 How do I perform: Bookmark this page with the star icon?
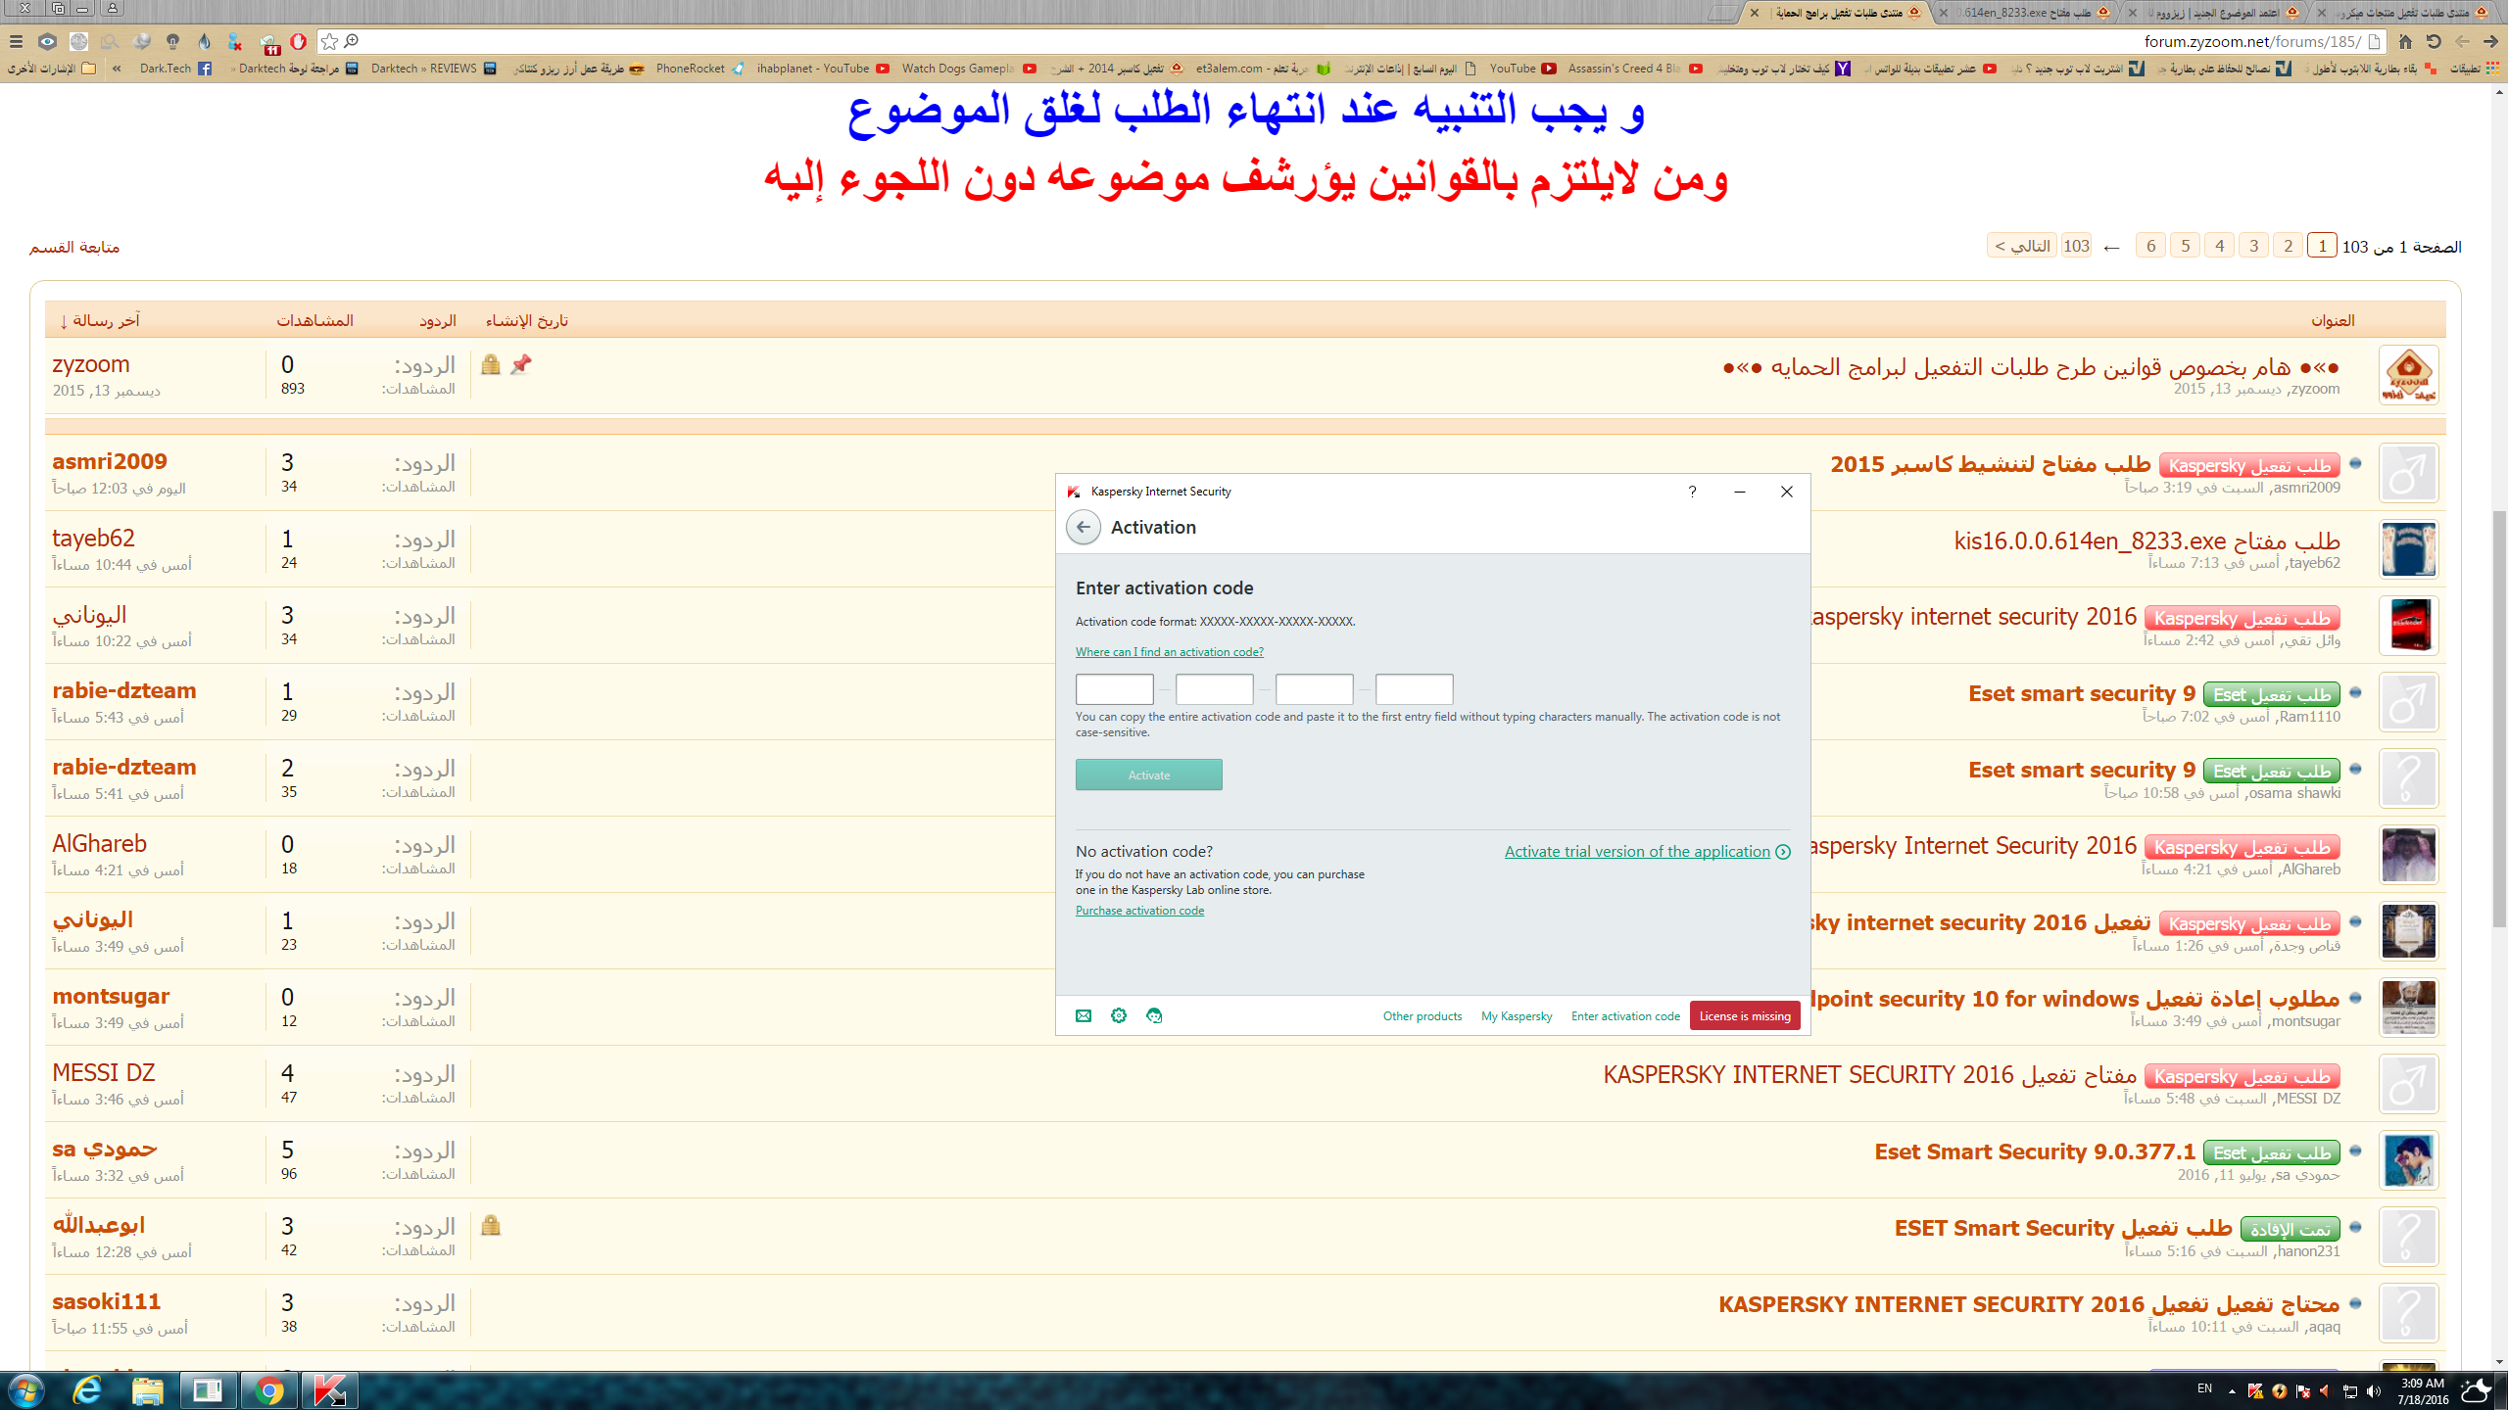(x=329, y=41)
